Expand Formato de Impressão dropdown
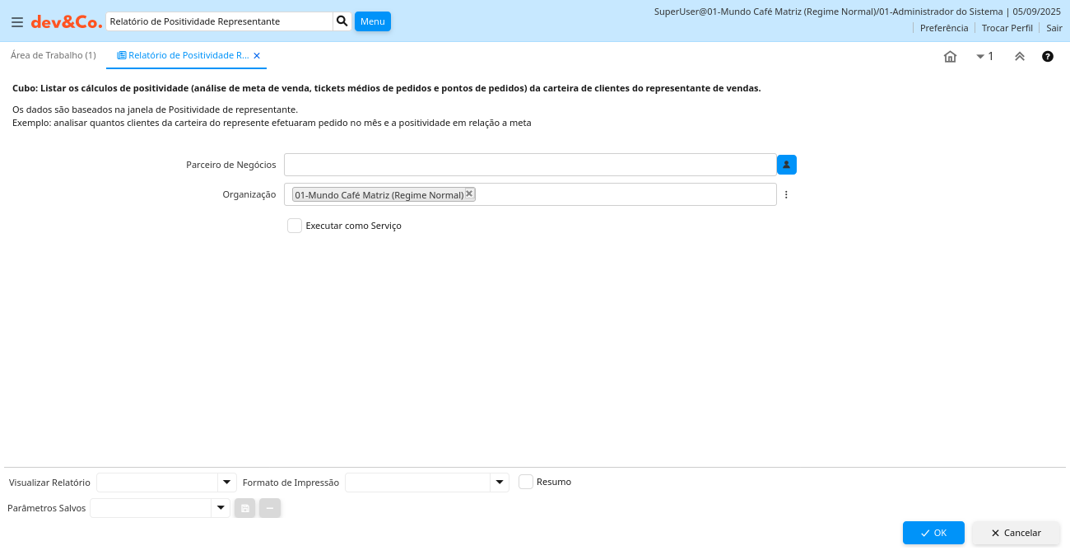The width and height of the screenshot is (1070, 555). 500,483
